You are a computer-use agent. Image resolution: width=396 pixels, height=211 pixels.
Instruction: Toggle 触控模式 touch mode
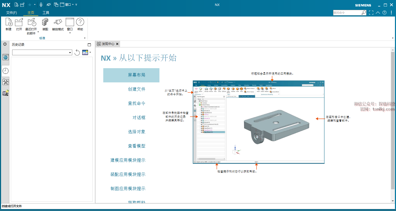click(x=58, y=22)
